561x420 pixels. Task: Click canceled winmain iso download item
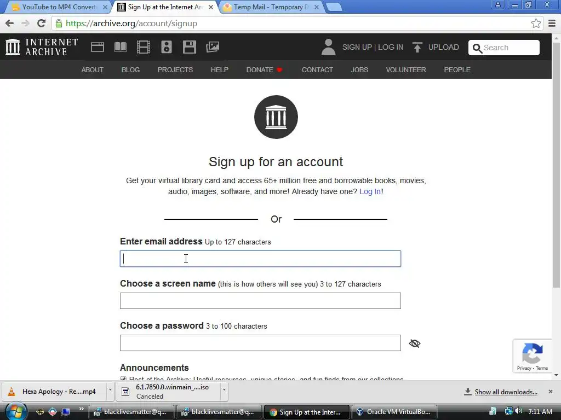[x=169, y=392]
